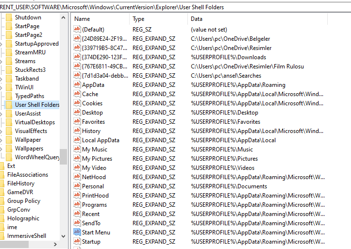Viewport: 351px width, 249px height.
Task: Select the VirtualDesktops key
Action: click(x=34, y=122)
